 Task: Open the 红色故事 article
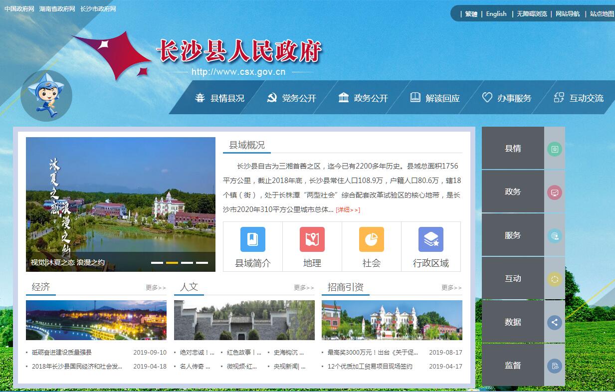point(244,353)
